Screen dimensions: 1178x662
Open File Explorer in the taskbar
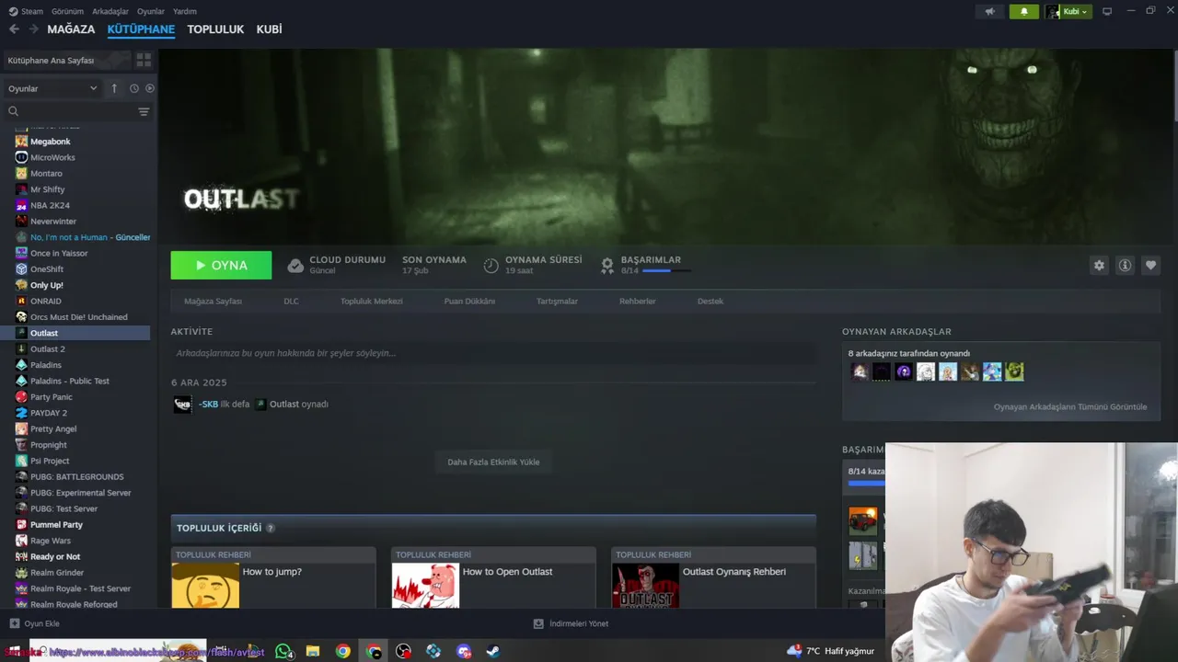coord(313,651)
